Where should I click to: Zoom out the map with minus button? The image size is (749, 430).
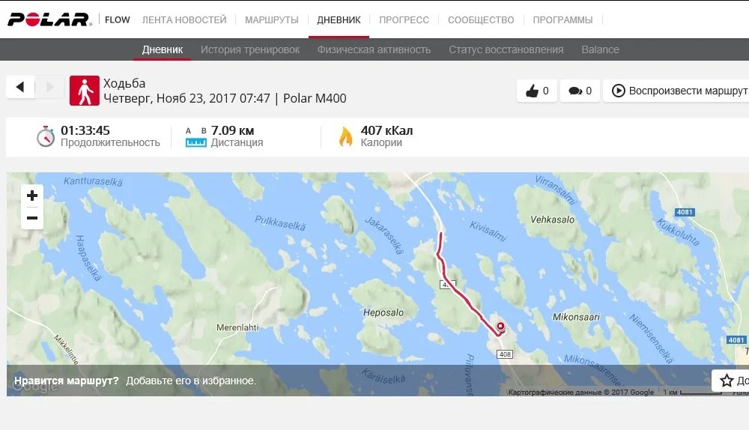pyautogui.click(x=32, y=218)
